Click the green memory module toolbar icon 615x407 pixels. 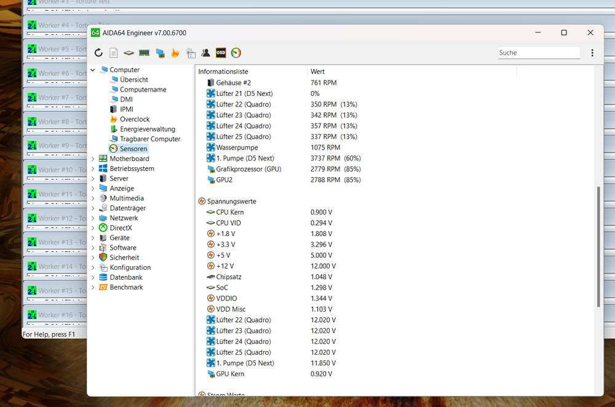click(x=144, y=52)
